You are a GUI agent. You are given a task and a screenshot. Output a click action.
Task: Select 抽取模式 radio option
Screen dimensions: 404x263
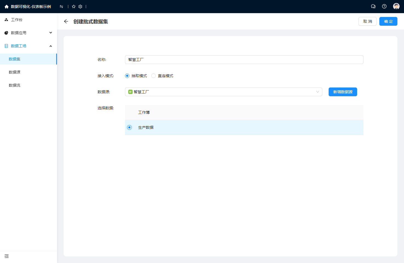[127, 76]
